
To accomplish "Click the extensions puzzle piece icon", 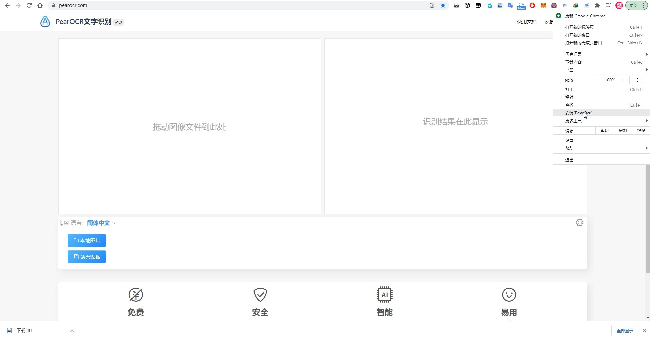I will (597, 5).
